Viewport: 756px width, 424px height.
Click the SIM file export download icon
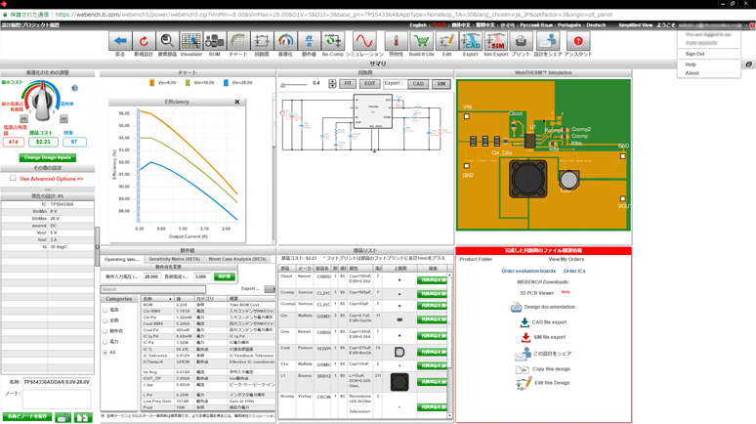pyautogui.click(x=525, y=337)
